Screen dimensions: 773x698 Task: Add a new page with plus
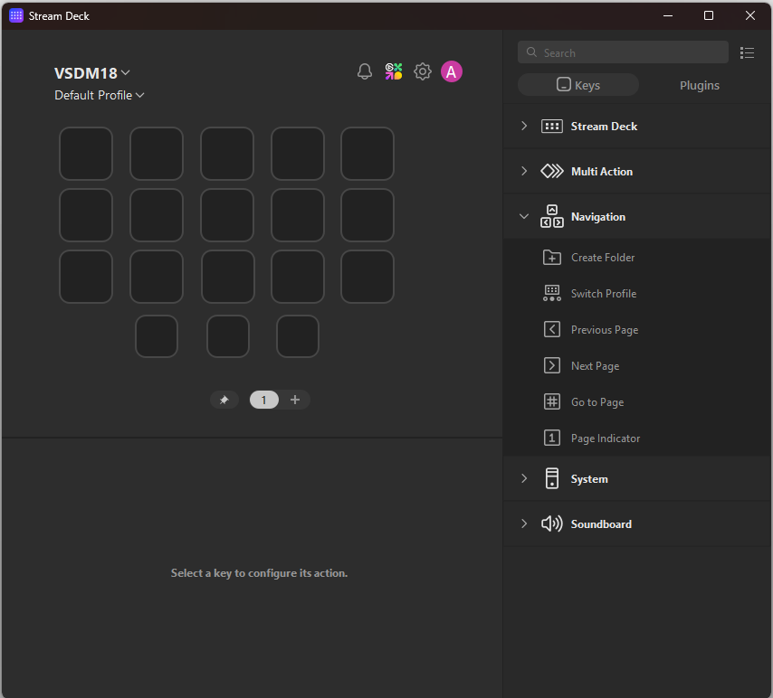tap(295, 400)
